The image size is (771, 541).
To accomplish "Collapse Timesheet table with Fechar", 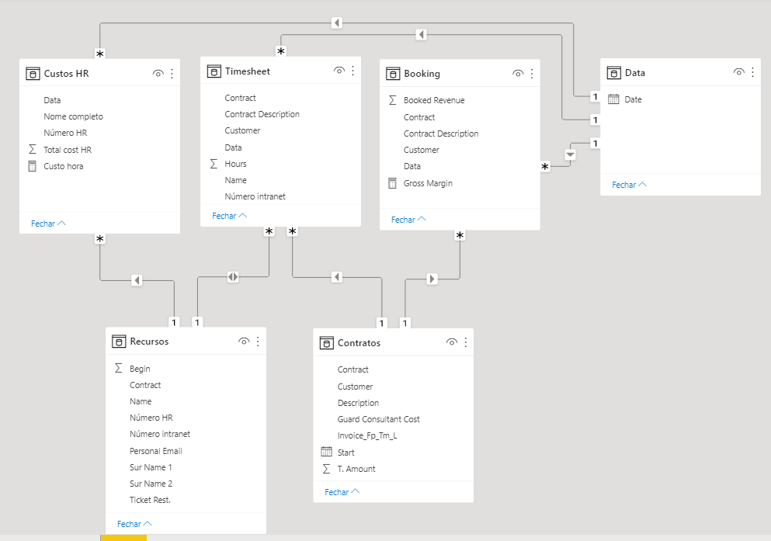I will pos(230,217).
